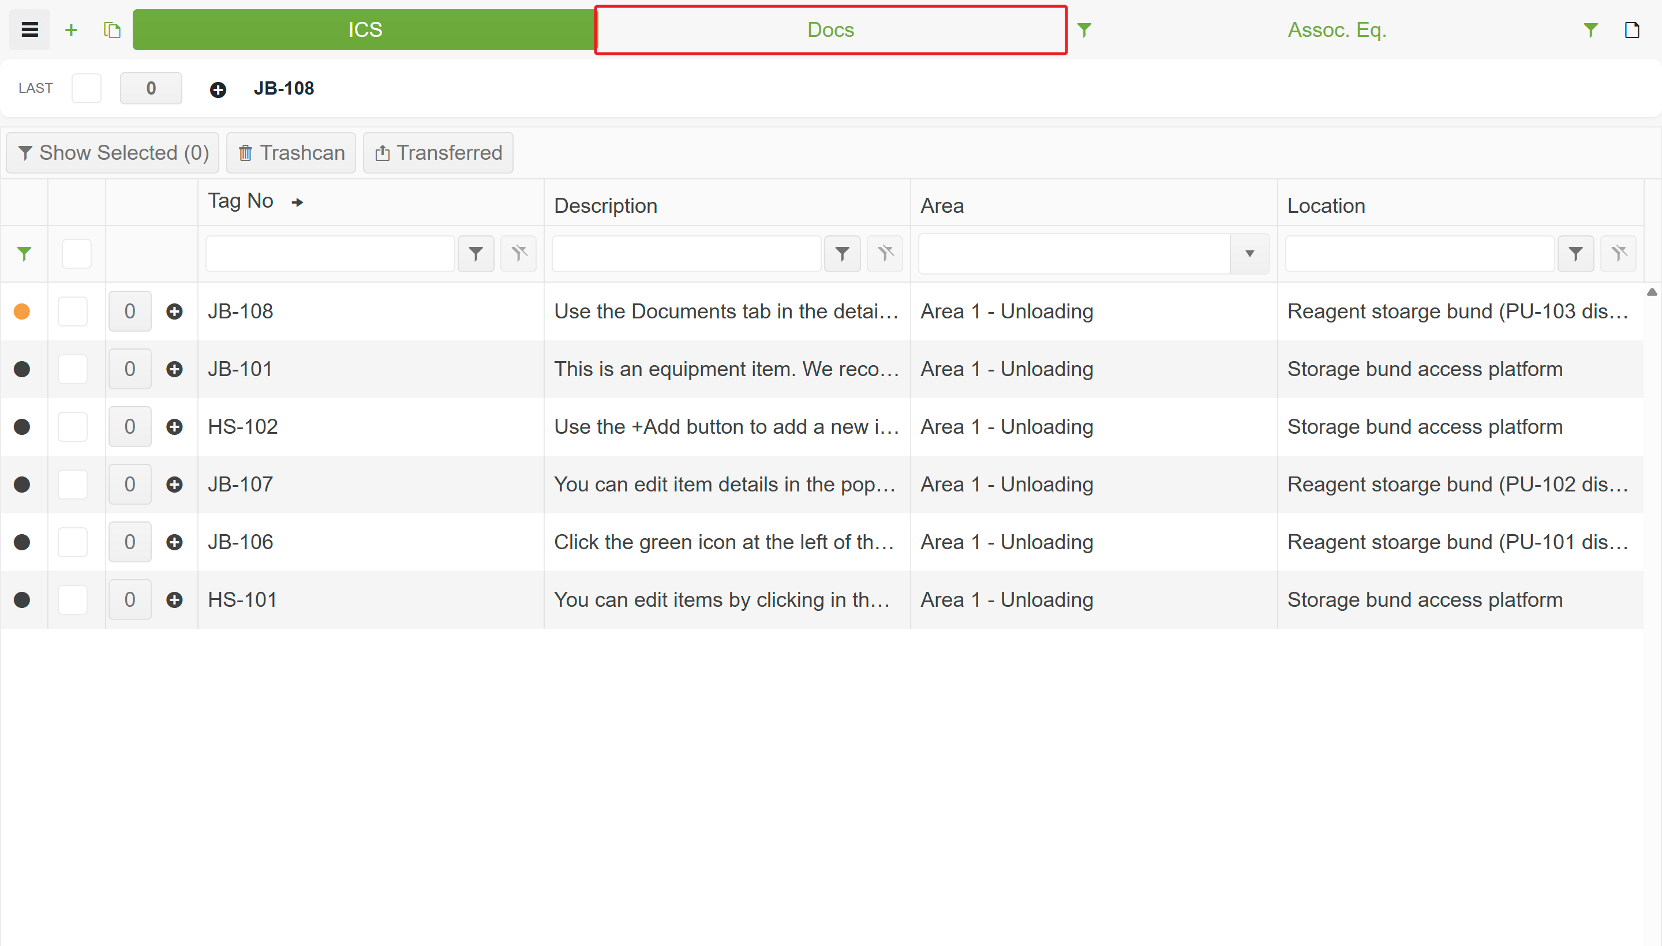Click plus circle icon in JB-107 row
This screenshot has width=1662, height=946.
point(174,485)
